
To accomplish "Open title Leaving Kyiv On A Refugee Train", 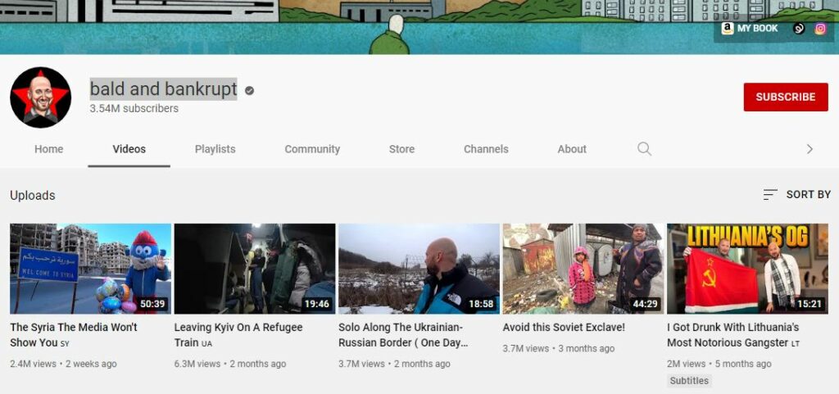I will point(238,335).
